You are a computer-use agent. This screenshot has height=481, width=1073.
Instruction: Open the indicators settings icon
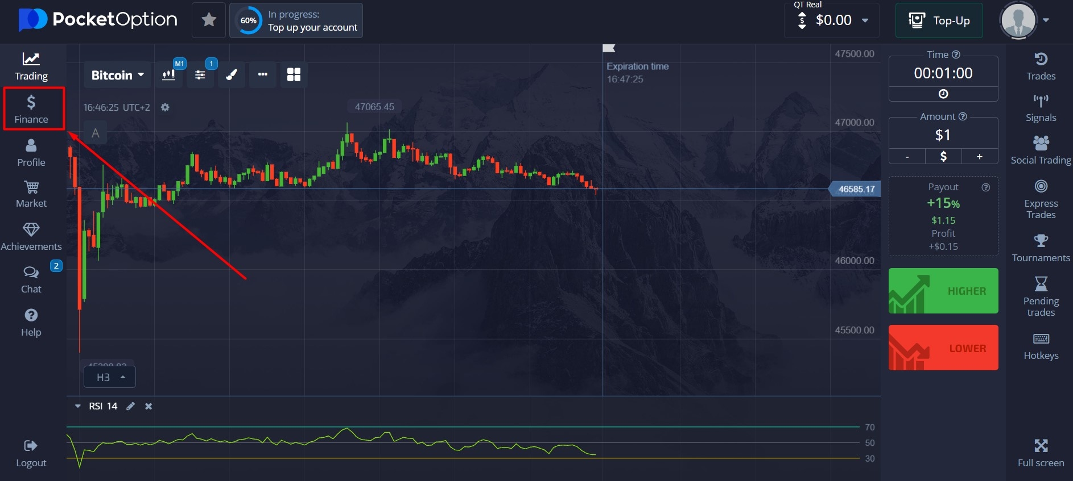[x=200, y=75]
